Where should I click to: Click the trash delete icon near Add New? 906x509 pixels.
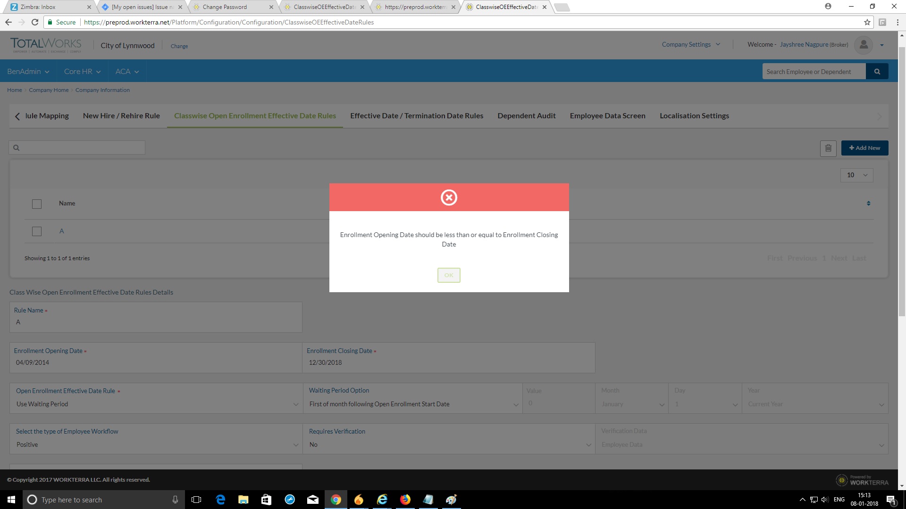(x=828, y=148)
